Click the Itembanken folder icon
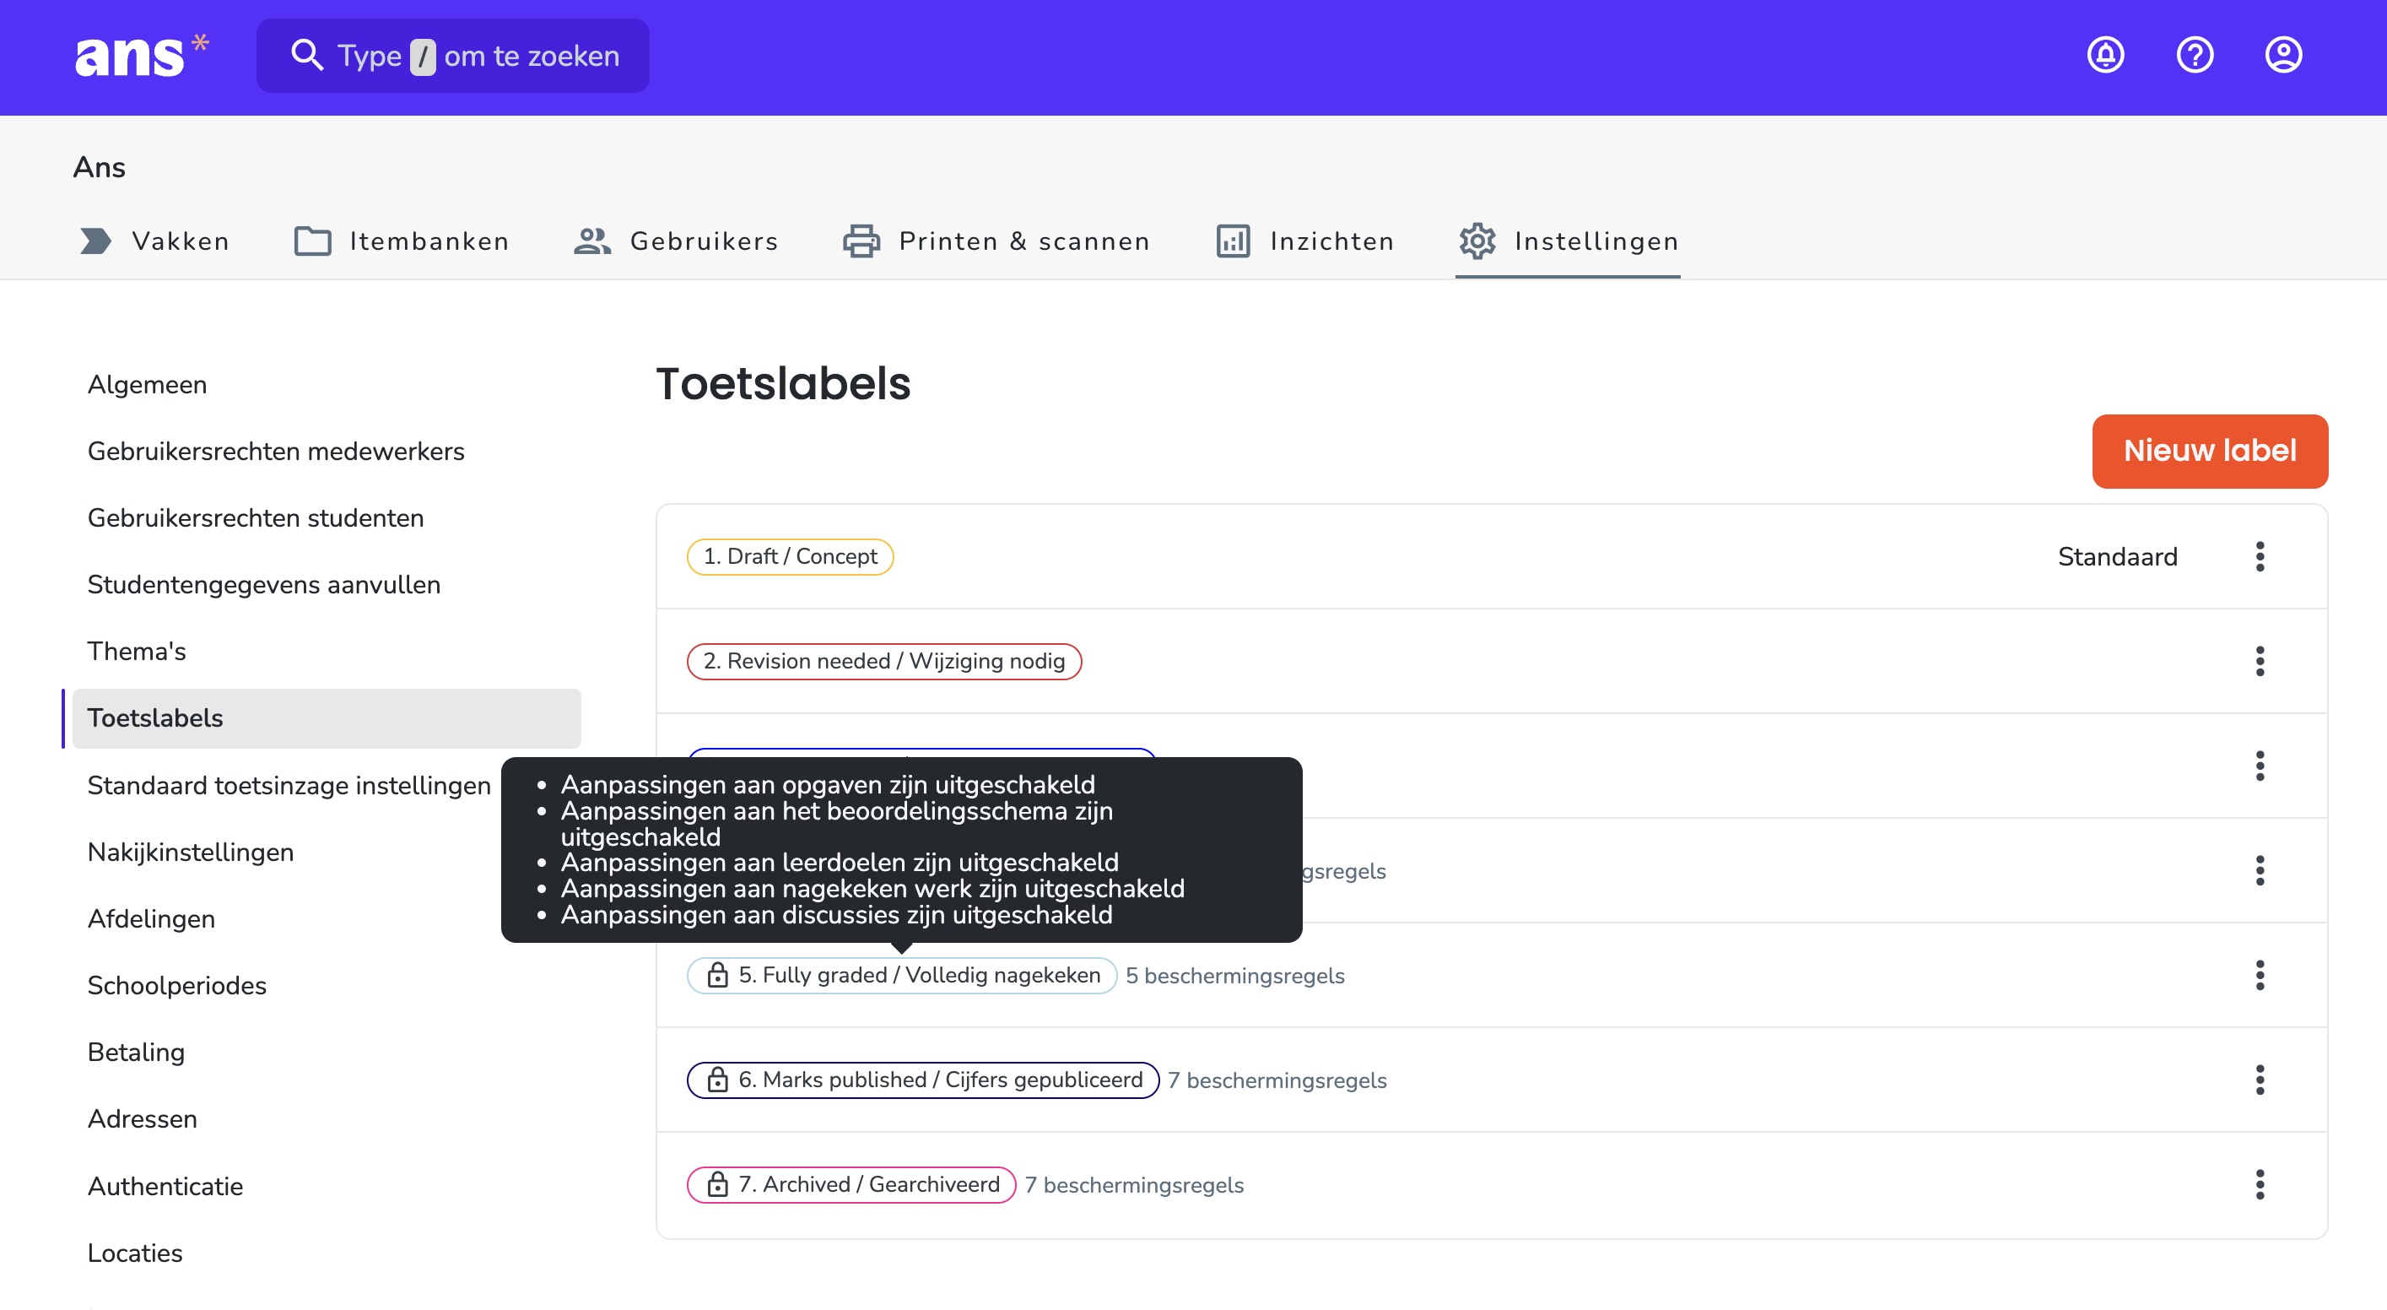Screen dimensions: 2387x1310 [312, 241]
